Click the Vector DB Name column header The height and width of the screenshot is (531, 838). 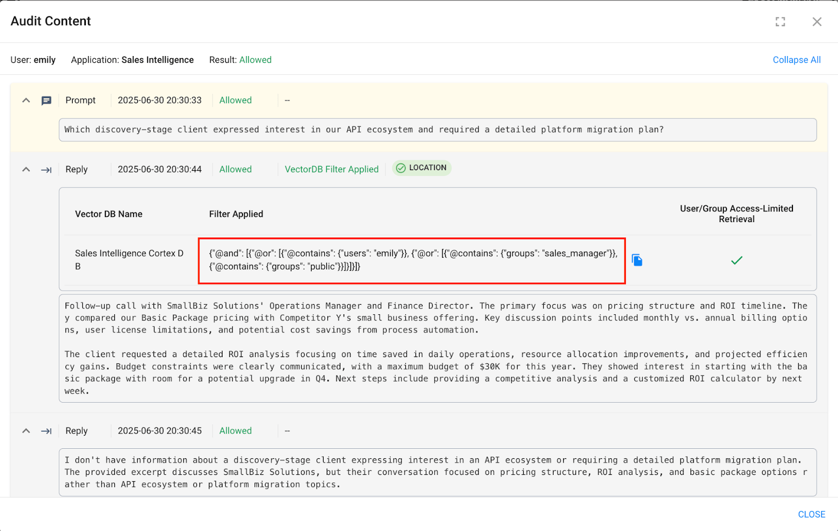tap(109, 214)
